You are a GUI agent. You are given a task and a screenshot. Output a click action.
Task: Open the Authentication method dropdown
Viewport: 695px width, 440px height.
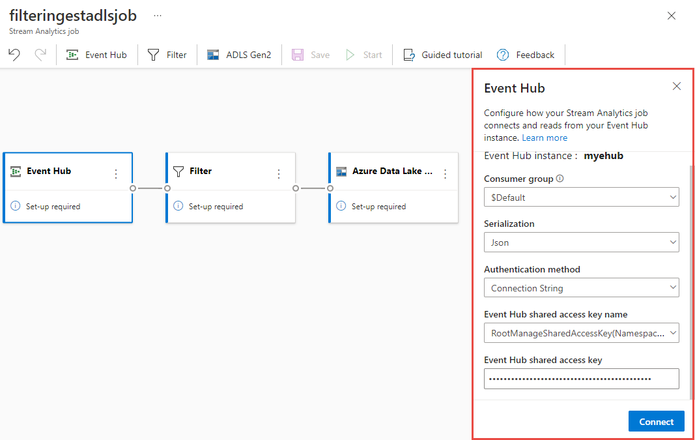click(582, 288)
